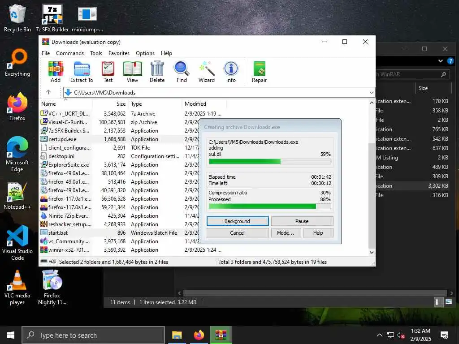Click the Explorer search WinRAR field
This screenshot has width=459, height=344.
click(413, 74)
